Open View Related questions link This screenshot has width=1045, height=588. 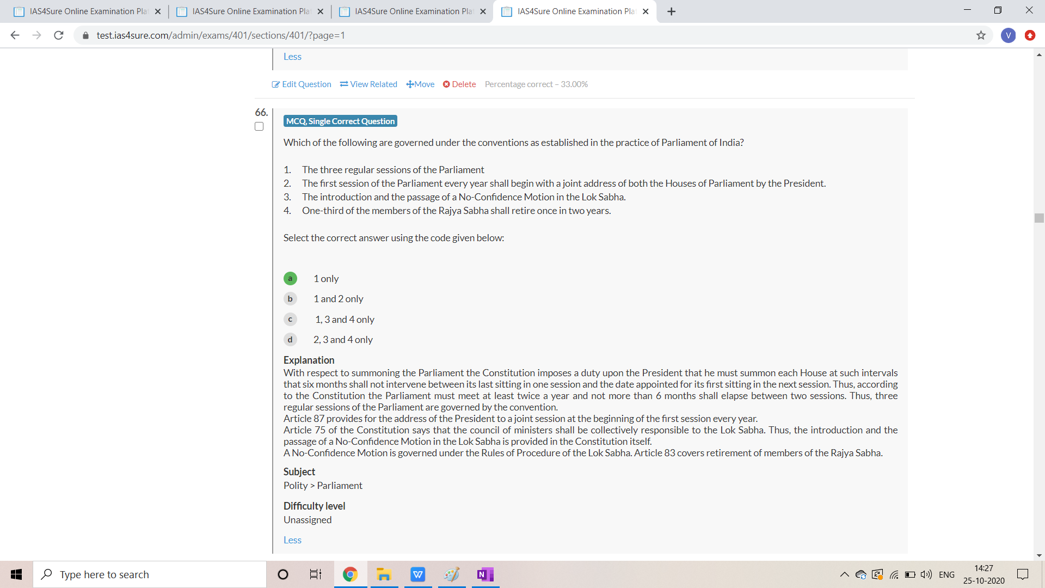(368, 84)
